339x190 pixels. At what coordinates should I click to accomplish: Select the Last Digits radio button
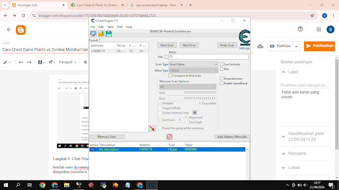coord(186,122)
